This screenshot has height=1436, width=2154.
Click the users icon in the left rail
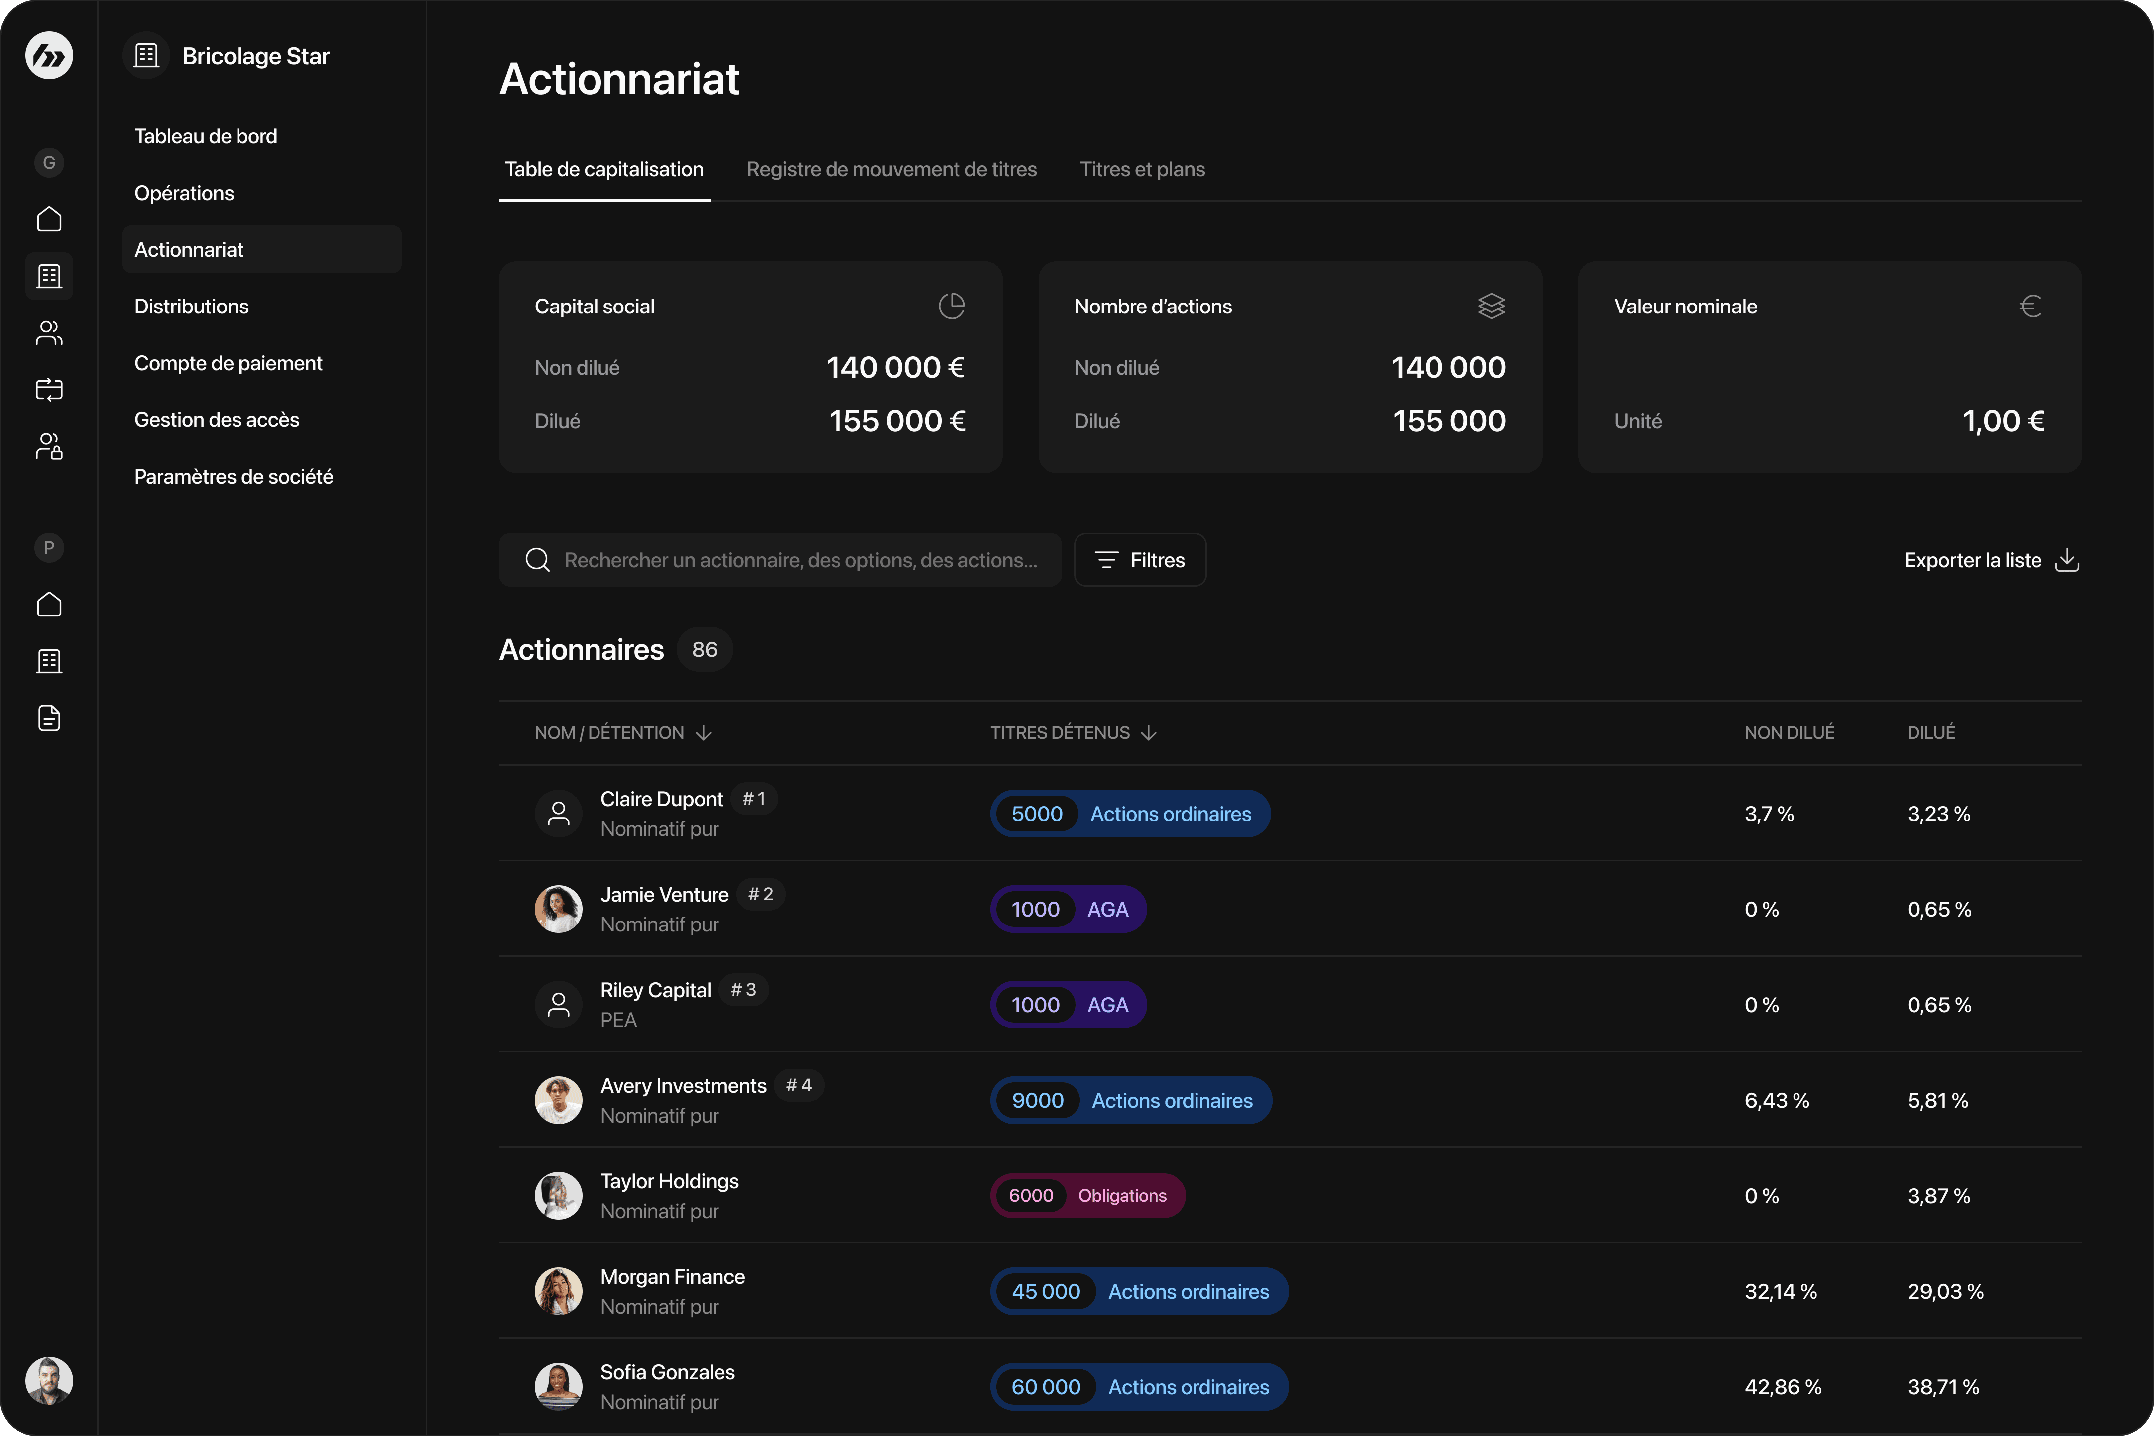coord(49,333)
